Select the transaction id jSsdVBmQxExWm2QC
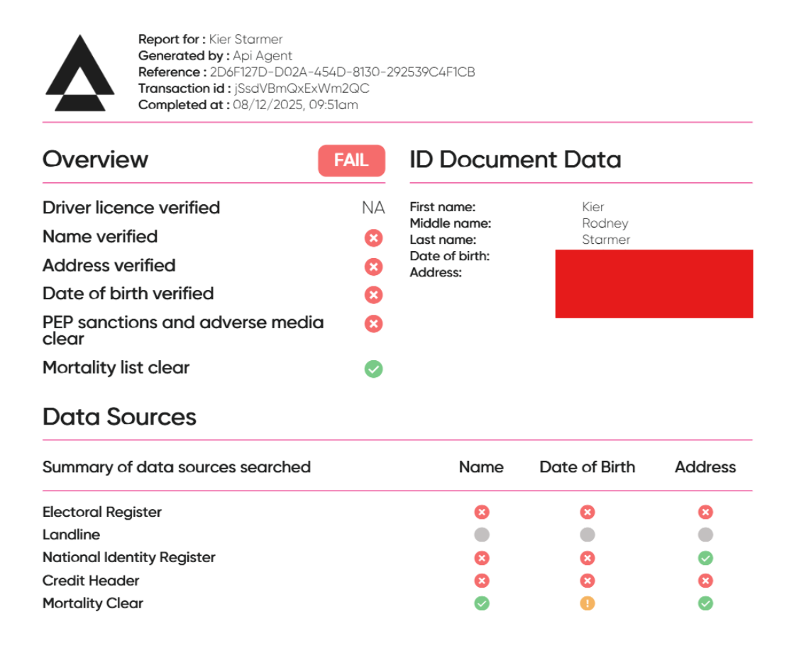The height and width of the screenshot is (660, 794). tap(302, 89)
